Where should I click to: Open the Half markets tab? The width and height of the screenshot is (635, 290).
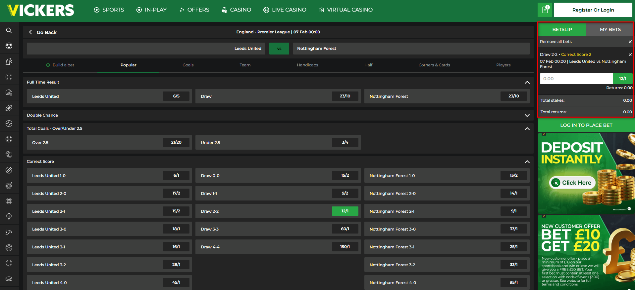click(368, 65)
